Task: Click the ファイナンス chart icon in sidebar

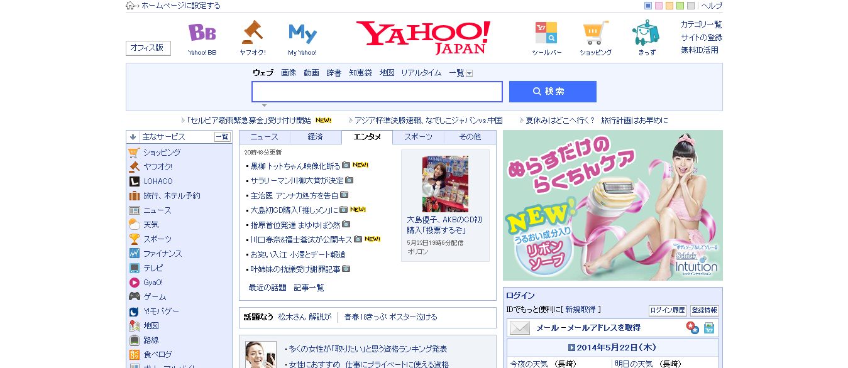Action: 134,254
